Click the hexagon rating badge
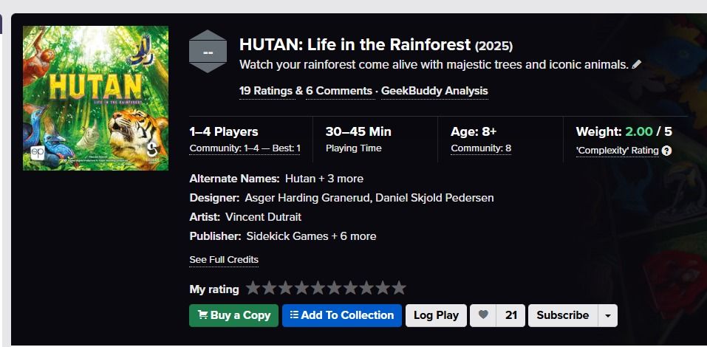This screenshot has width=707, height=347. point(208,52)
